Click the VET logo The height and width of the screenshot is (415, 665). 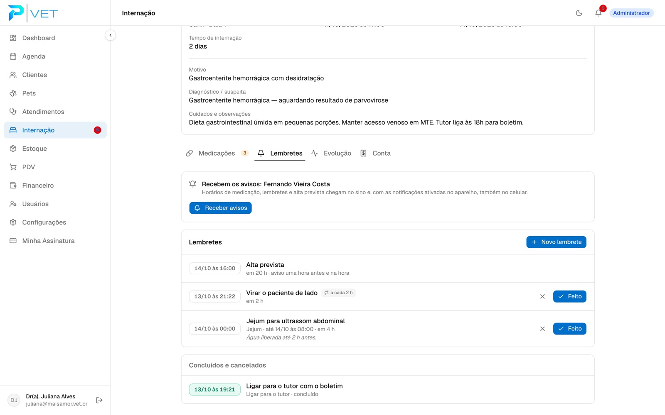(x=33, y=13)
